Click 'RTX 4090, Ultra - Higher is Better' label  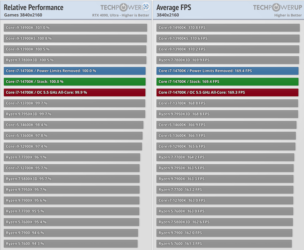click(x=121, y=15)
